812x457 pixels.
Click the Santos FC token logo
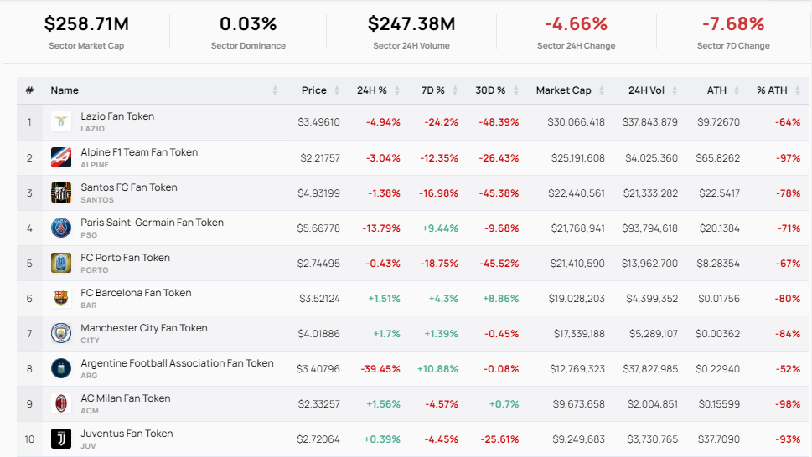point(61,193)
